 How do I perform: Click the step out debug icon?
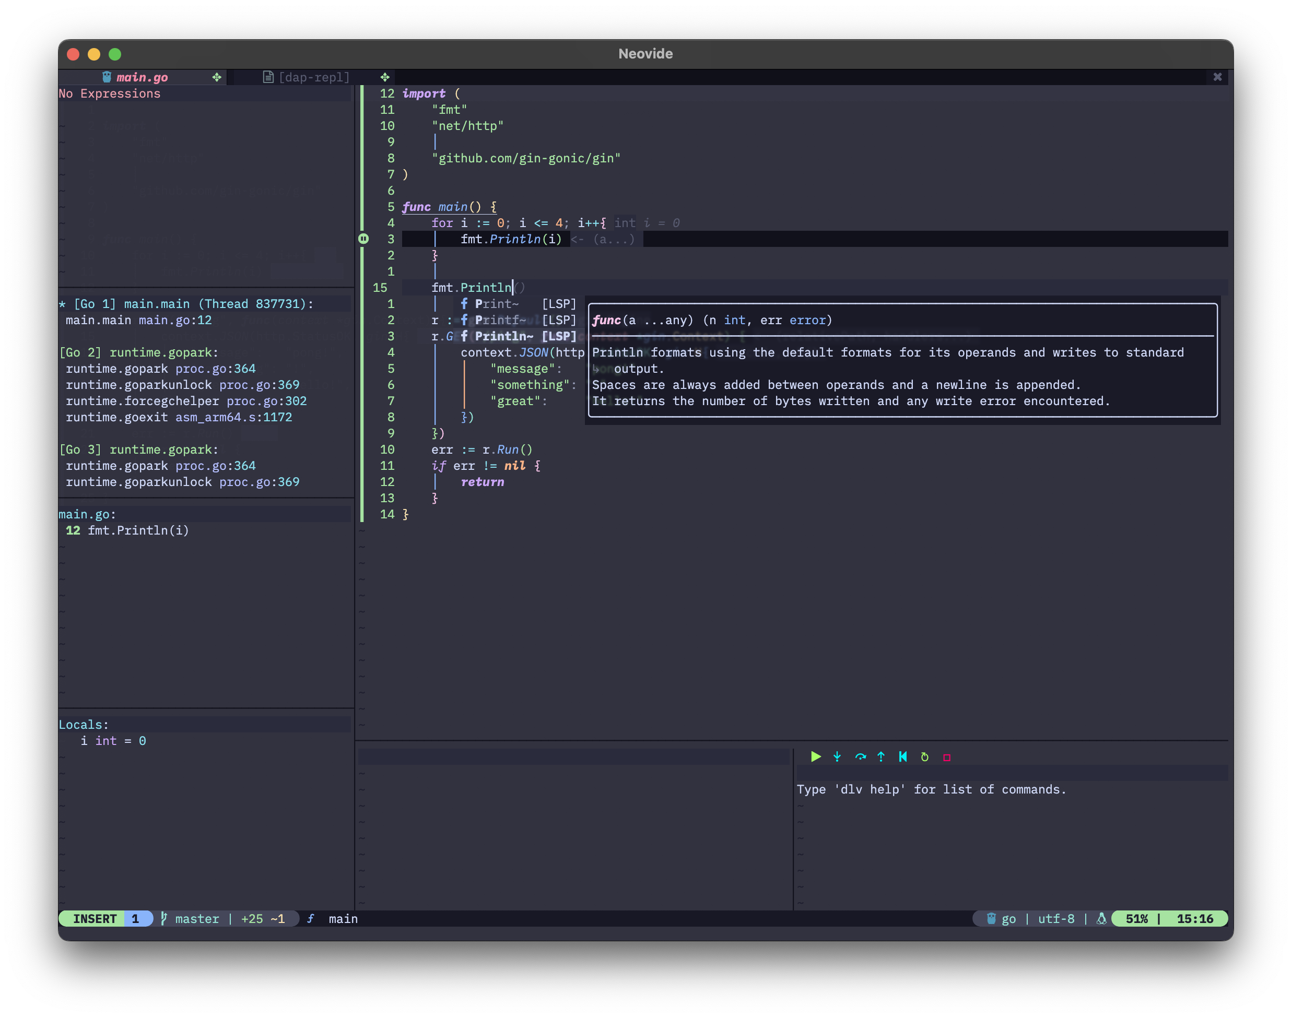(x=880, y=756)
